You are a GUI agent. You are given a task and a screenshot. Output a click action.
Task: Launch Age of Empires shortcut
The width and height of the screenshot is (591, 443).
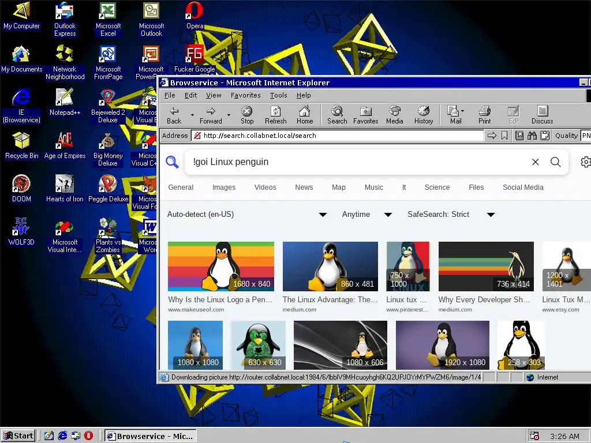(x=65, y=146)
